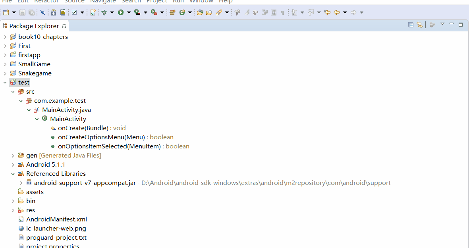Viewport: 469px width, 248px height.
Task: Open the Debug dropdown arrow
Action: pos(112,13)
